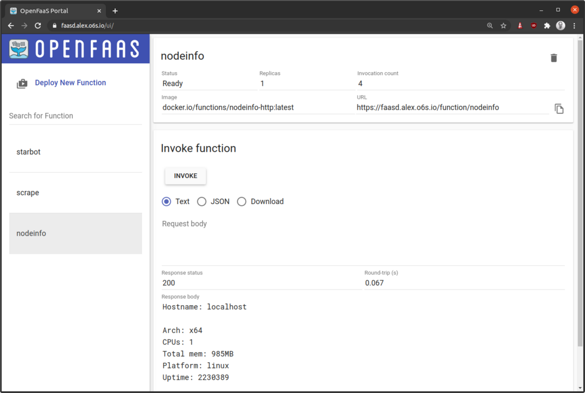Image resolution: width=585 pixels, height=393 pixels.
Task: Click the Total mem: 985MB line
Action: [198, 354]
